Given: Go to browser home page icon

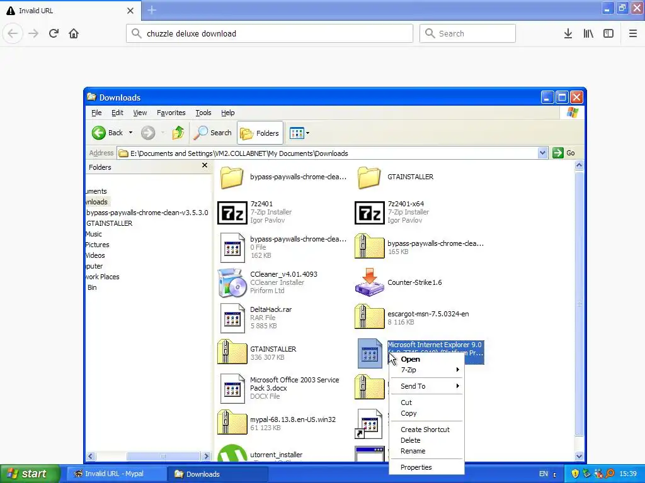Looking at the screenshot, I should (74, 33).
